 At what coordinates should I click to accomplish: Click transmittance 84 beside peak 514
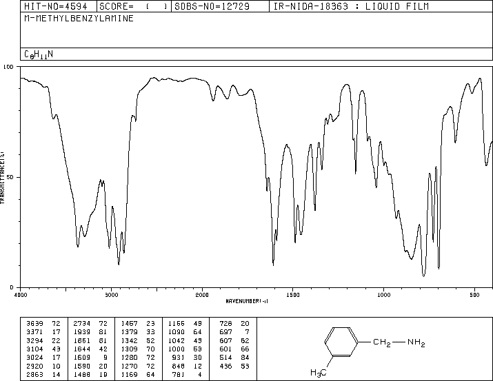pos(245,358)
